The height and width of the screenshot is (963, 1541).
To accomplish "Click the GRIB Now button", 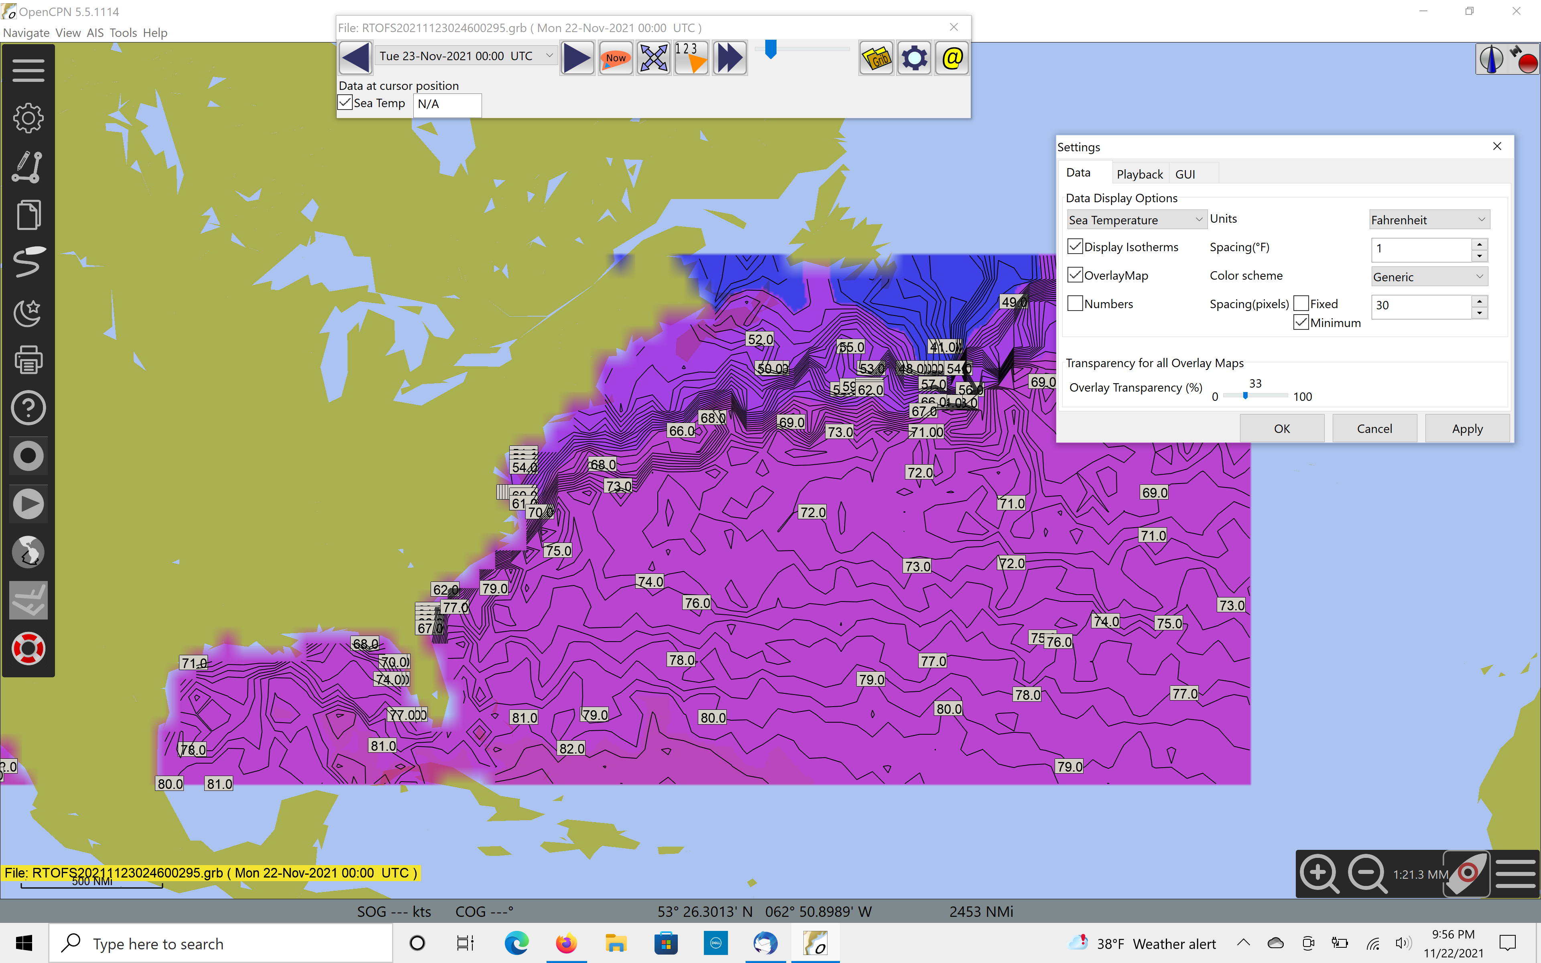I will (615, 58).
